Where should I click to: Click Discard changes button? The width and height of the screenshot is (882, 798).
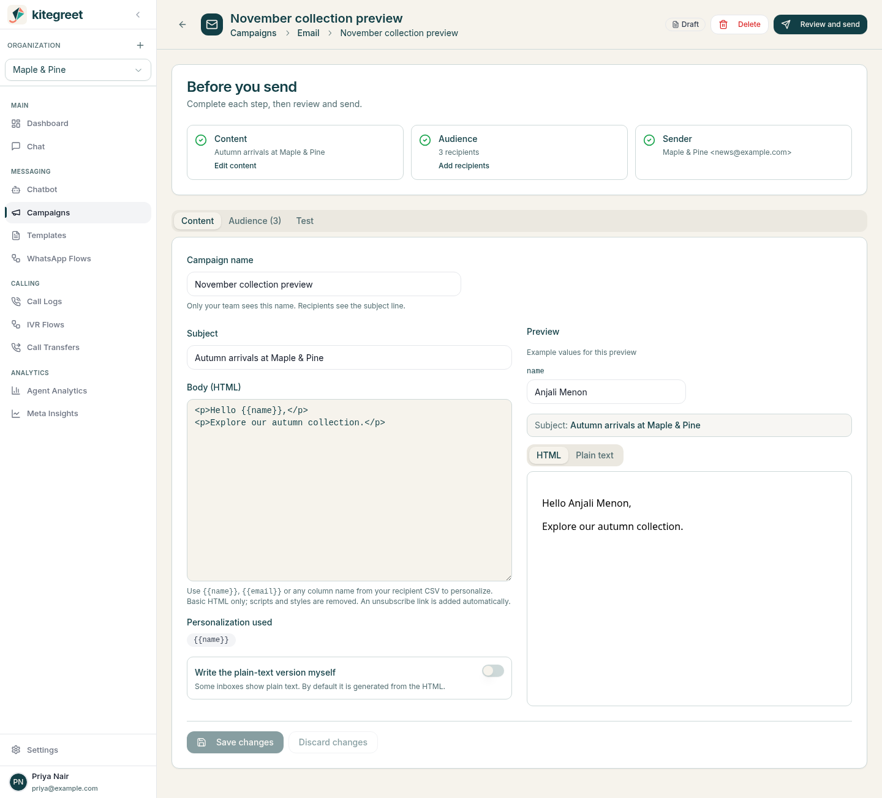pos(333,742)
